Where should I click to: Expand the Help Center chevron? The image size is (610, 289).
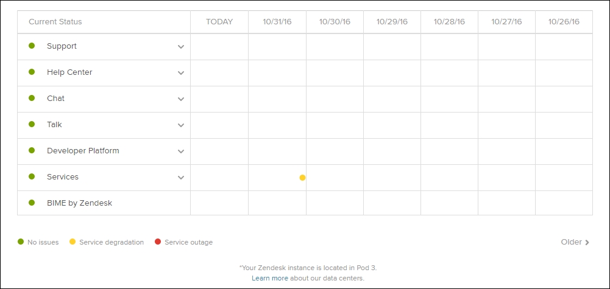(181, 72)
